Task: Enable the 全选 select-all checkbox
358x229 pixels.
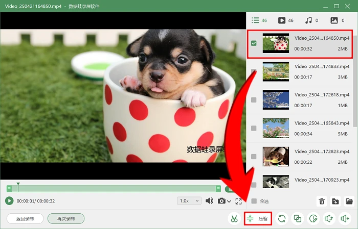Action: [254, 201]
